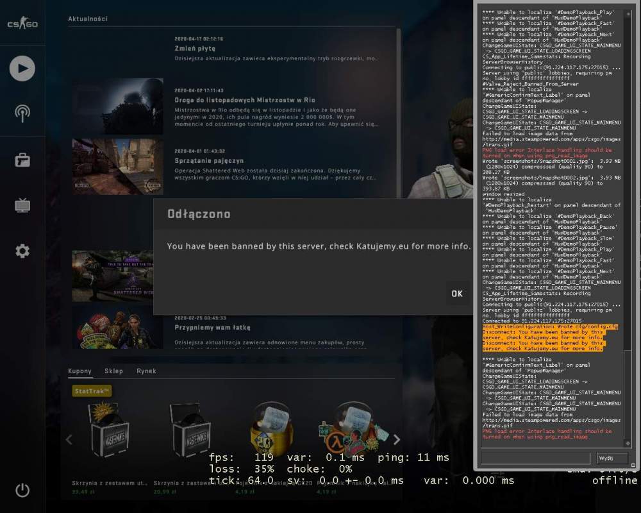Viewport: 641px width, 513px height.
Task: Open the Zmień płytę news headline
Action: 195,48
